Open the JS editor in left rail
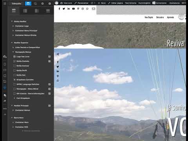 5,114
